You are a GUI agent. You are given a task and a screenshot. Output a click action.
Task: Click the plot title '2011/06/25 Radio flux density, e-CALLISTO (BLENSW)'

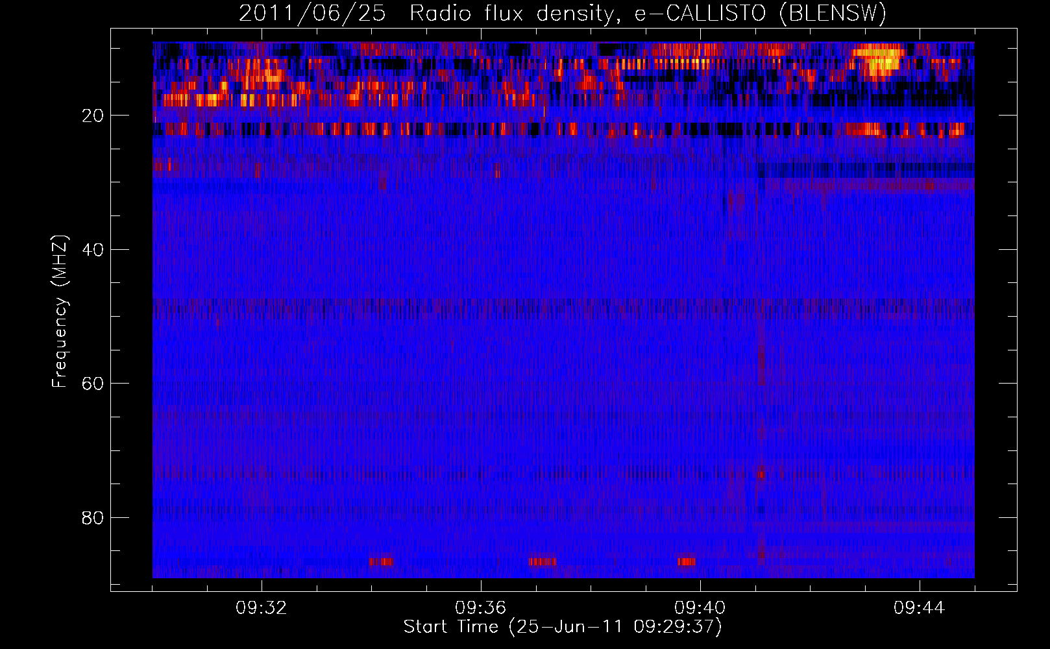[x=563, y=13]
